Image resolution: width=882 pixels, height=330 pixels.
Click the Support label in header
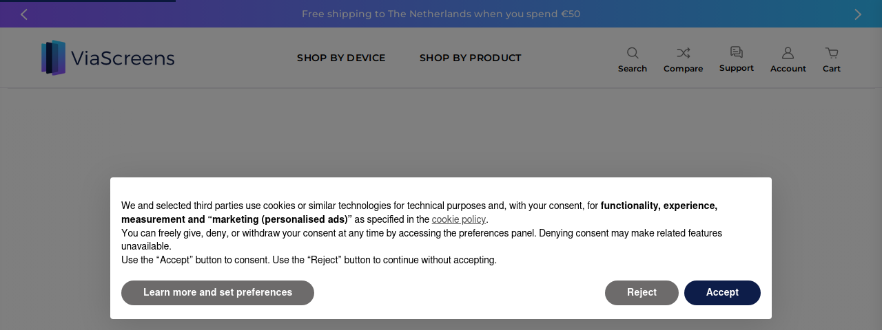737,68
